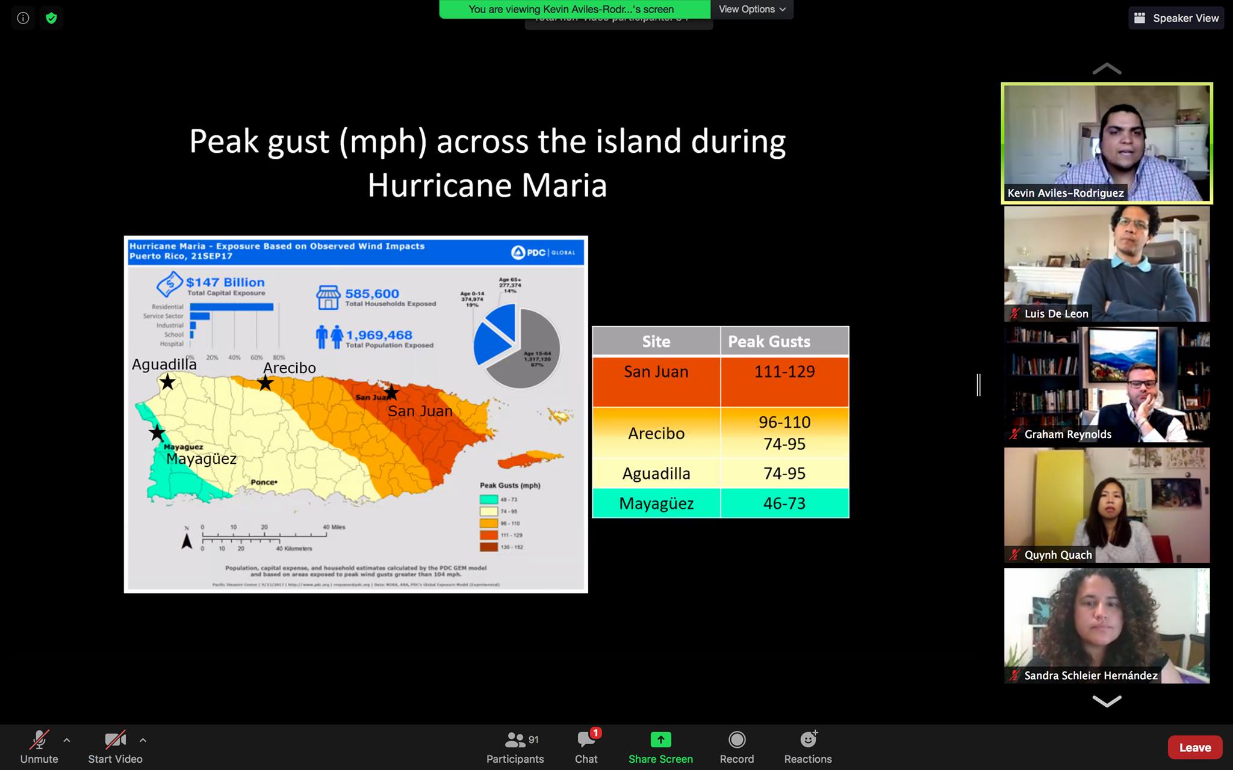Click the PDC Global logo on the map
The height and width of the screenshot is (770, 1233).
tap(543, 253)
